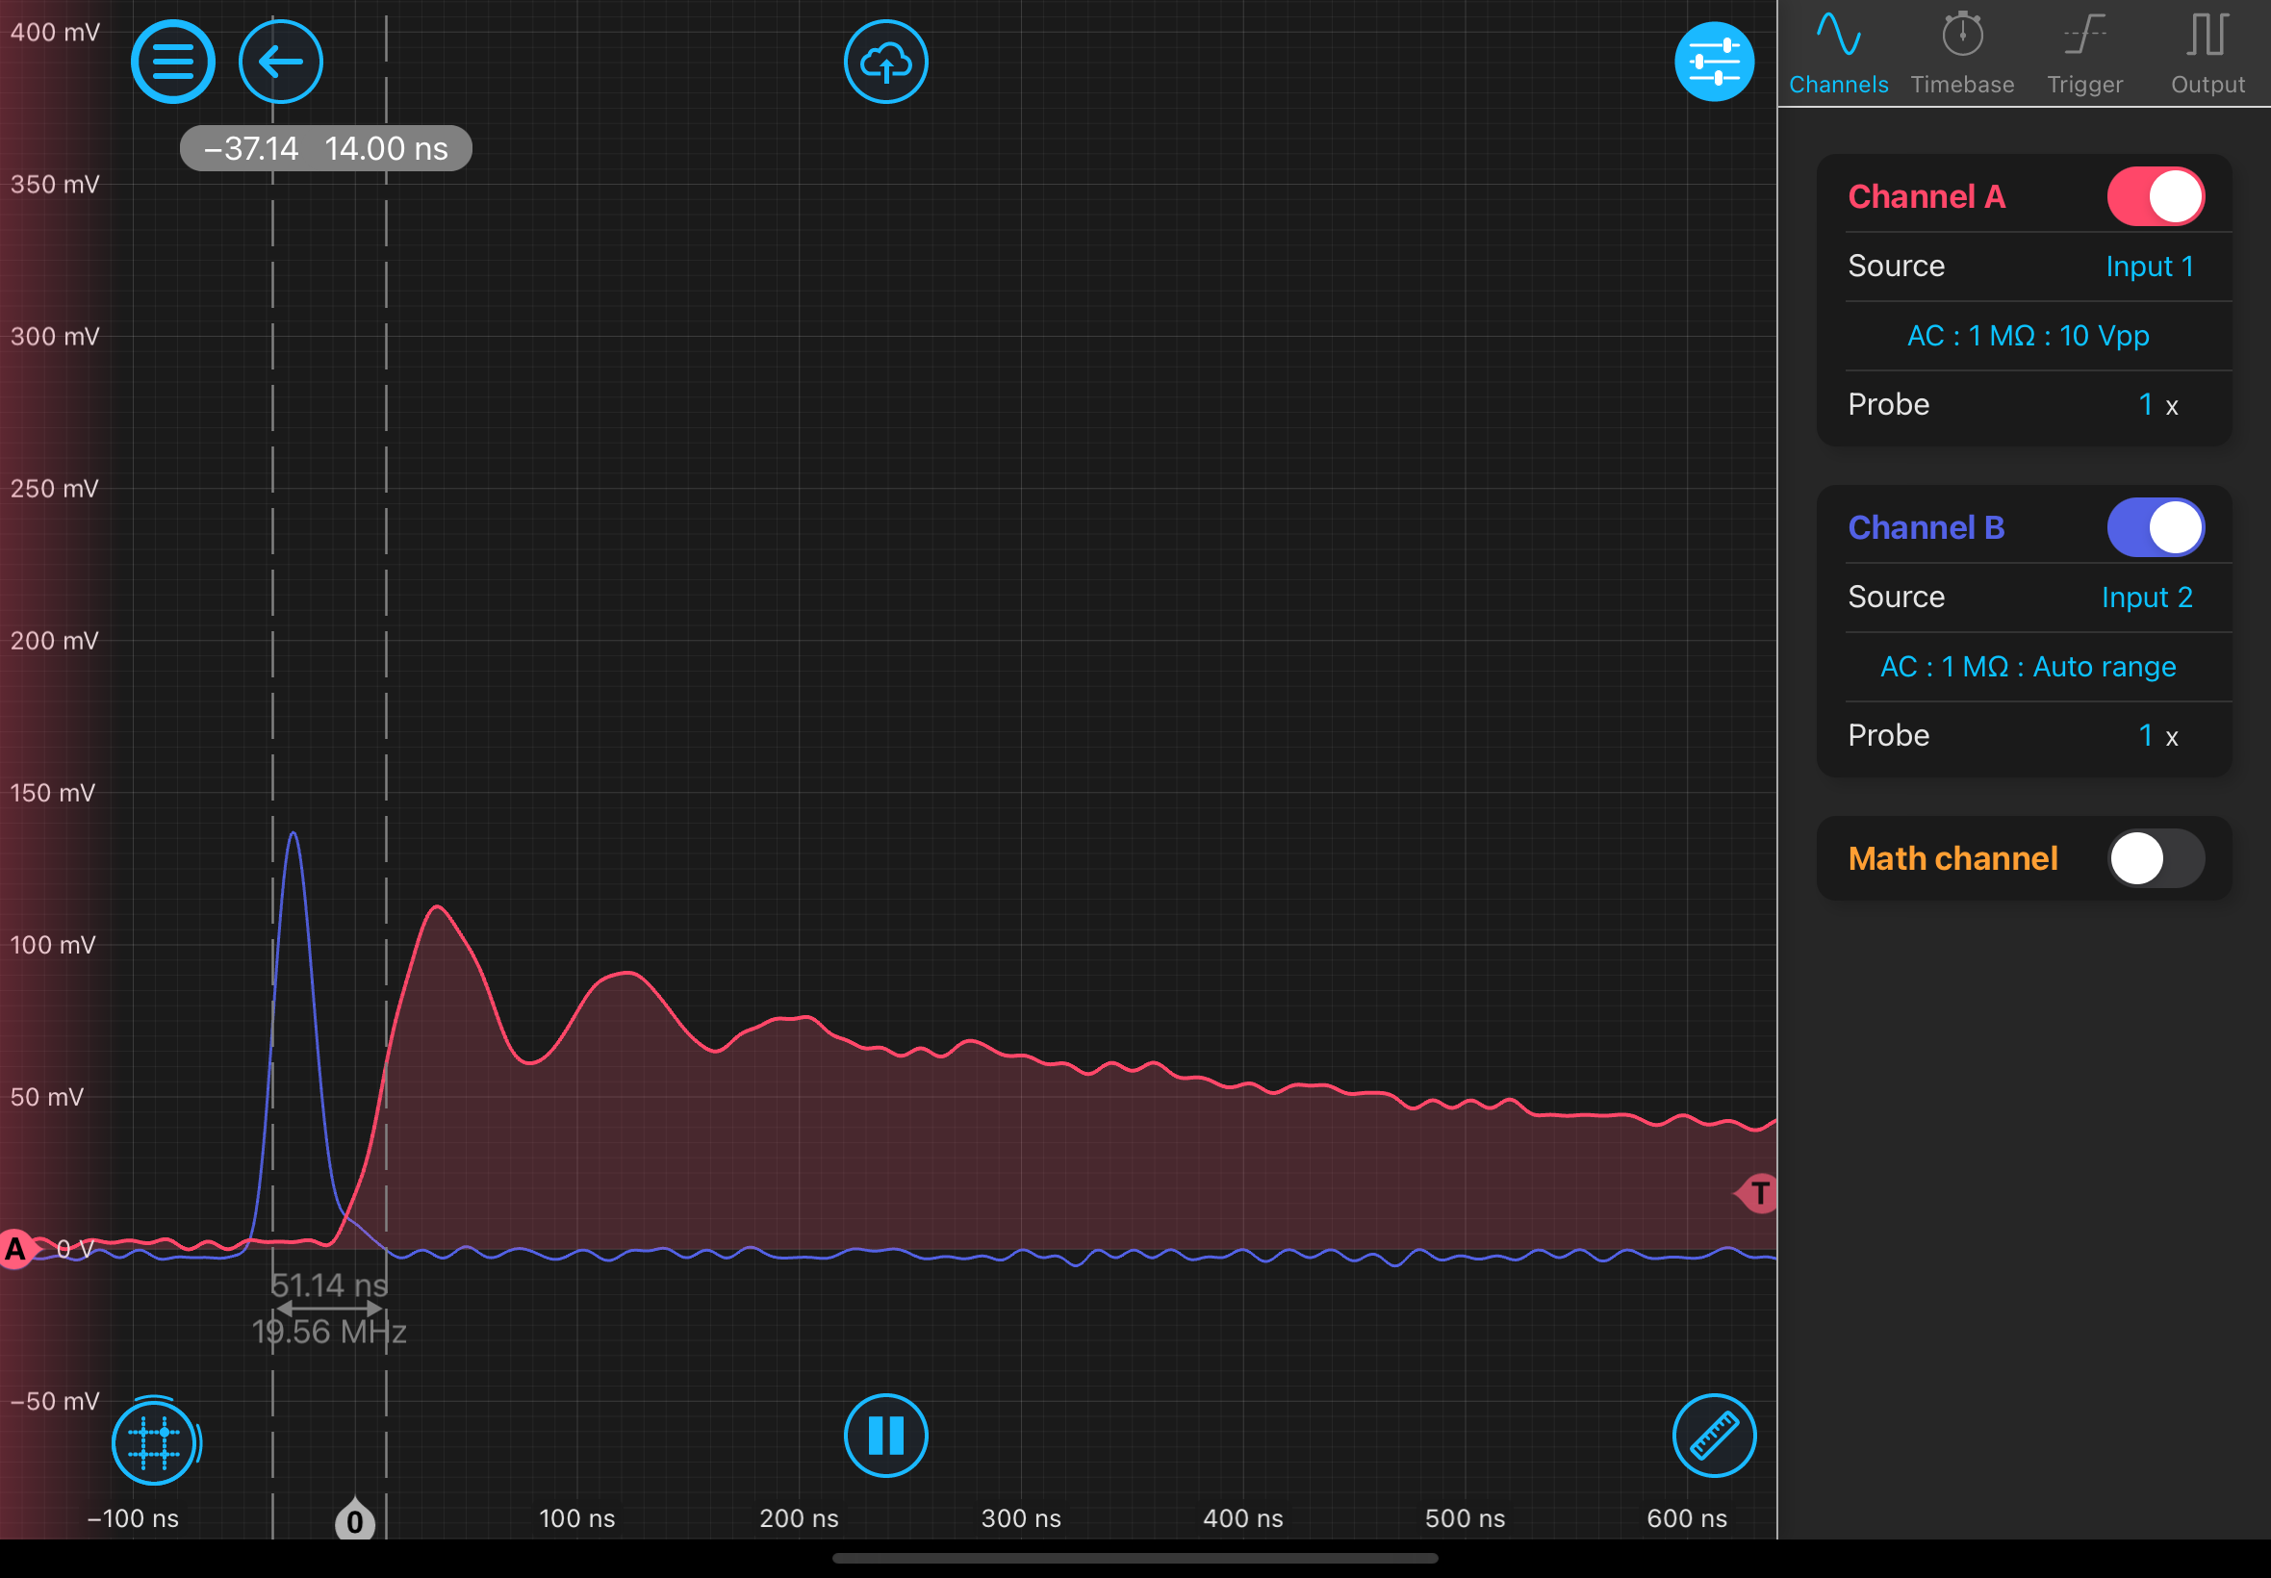Click the 600 ns time axis label
This screenshot has width=2271, height=1578.
pos(1687,1518)
